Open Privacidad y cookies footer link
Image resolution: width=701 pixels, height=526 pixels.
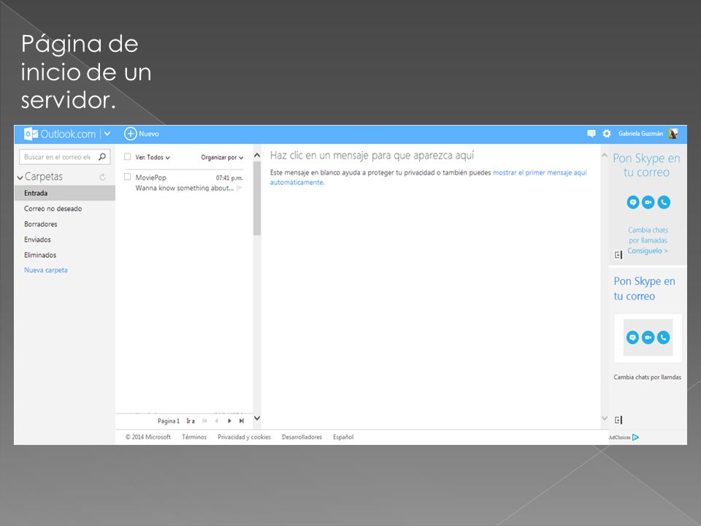pyautogui.click(x=244, y=437)
